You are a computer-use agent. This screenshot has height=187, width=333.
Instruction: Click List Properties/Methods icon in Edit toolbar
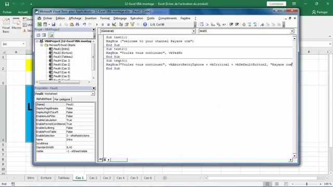(201, 24)
